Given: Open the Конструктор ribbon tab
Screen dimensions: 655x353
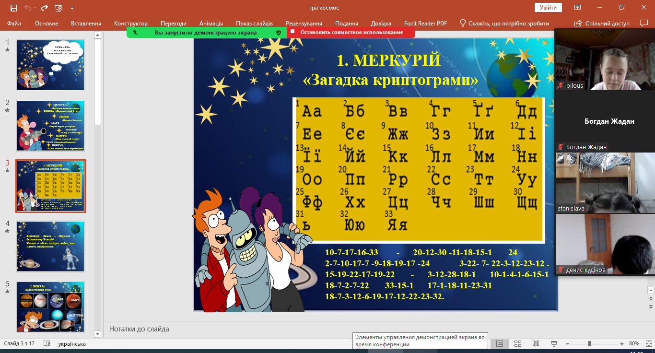Looking at the screenshot, I should point(131,24).
